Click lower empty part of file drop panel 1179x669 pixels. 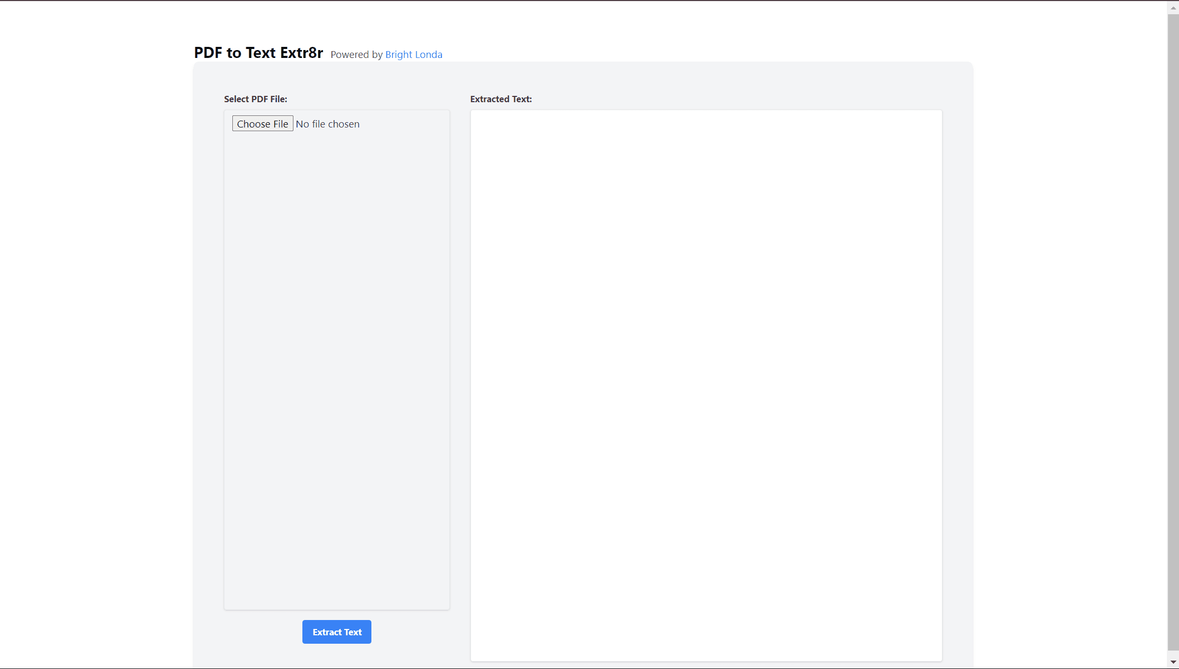pos(337,553)
